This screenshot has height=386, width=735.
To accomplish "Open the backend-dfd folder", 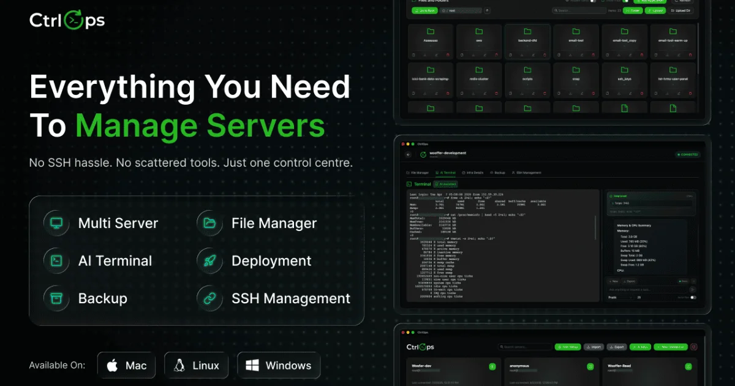I will pos(527,42).
